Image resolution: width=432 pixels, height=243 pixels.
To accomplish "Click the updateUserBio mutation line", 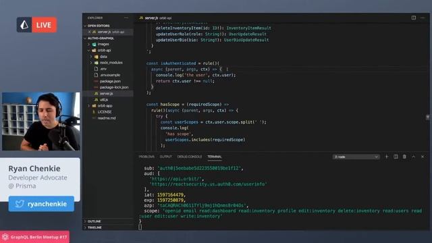I will [x=213, y=40].
